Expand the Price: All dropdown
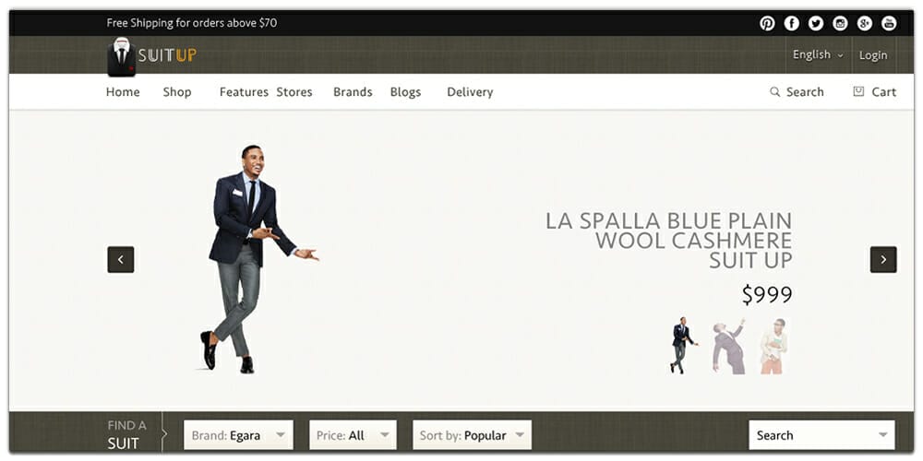Viewport: 923px width, 461px height. point(353,435)
